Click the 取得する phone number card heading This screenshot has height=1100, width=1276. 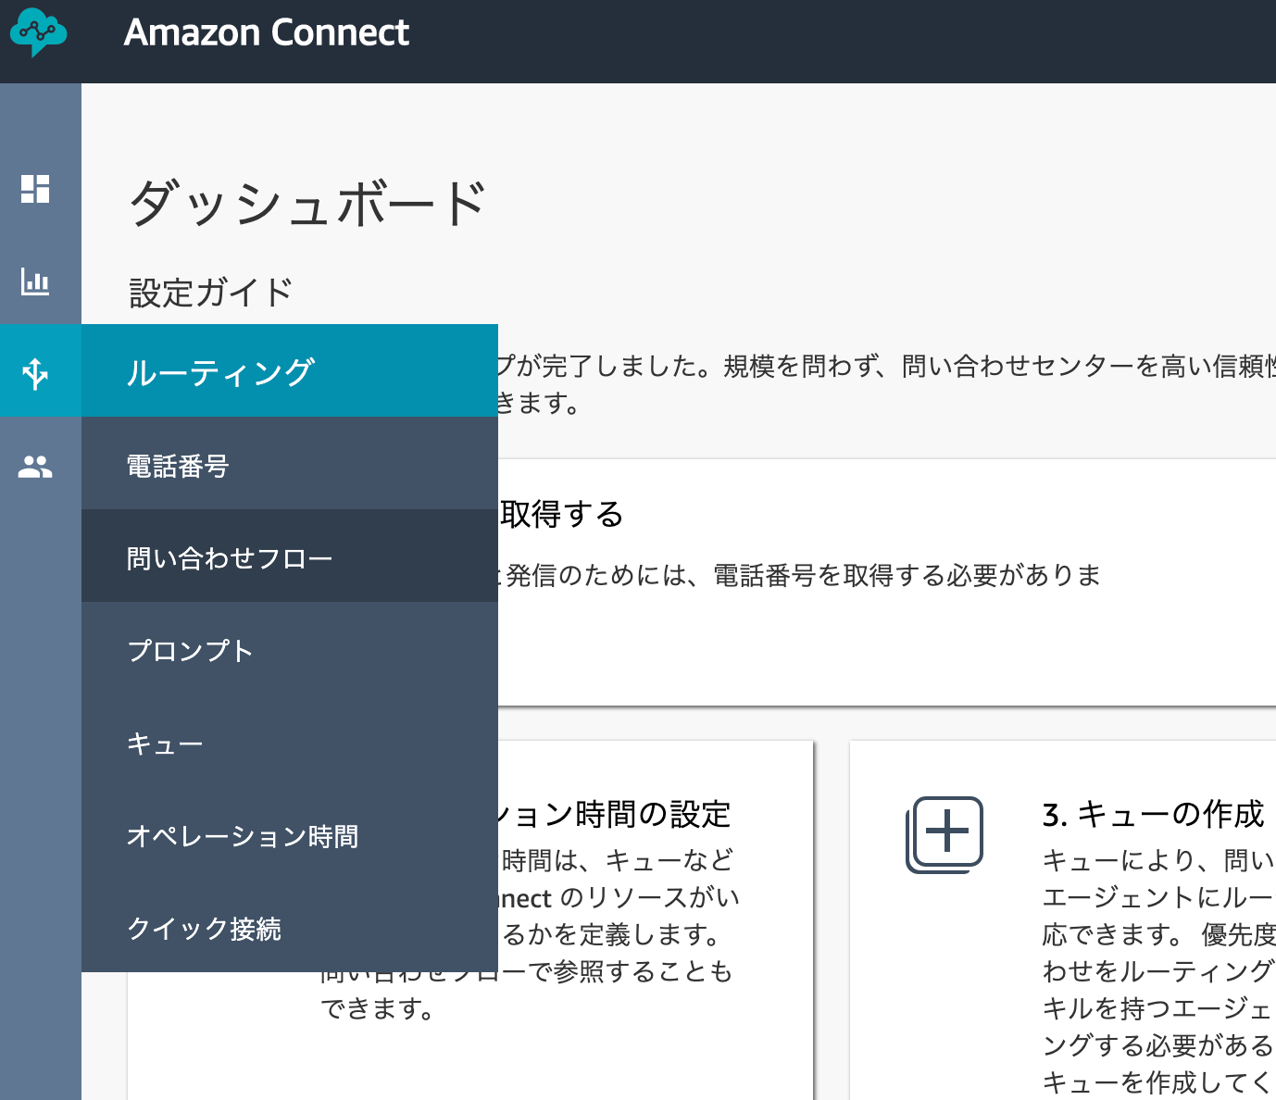[562, 513]
